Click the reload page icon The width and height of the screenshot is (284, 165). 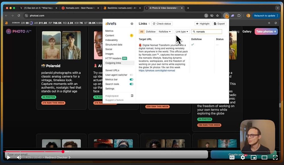point(19,16)
